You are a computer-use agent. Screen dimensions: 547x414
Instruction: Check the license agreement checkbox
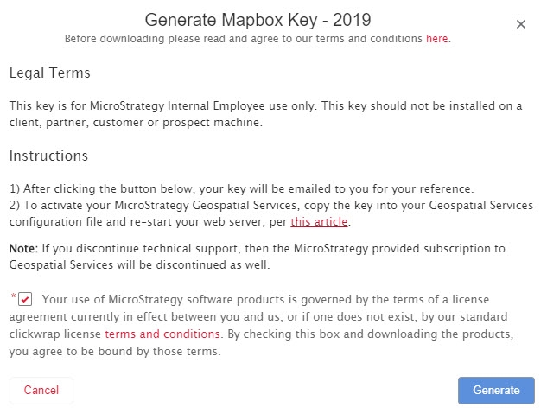[25, 300]
